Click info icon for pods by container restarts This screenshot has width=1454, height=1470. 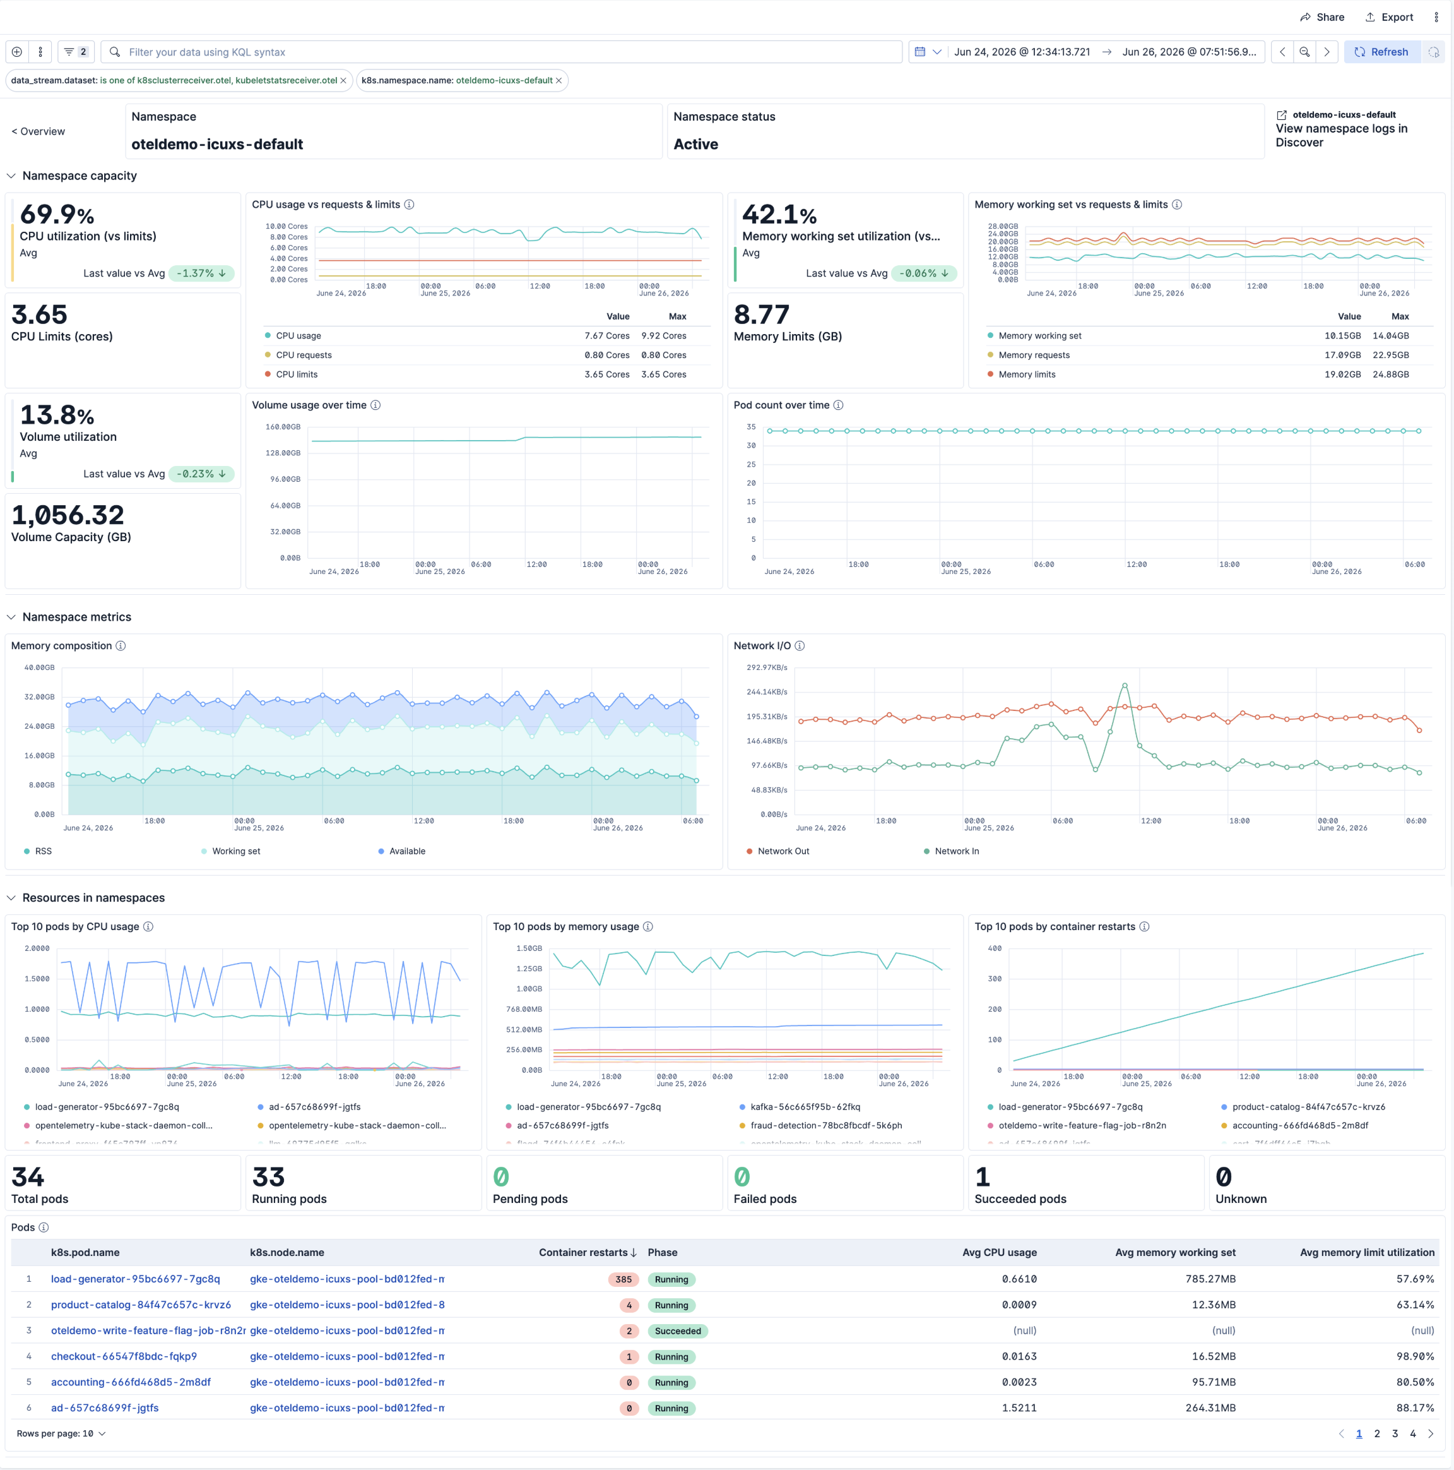pyautogui.click(x=1145, y=927)
